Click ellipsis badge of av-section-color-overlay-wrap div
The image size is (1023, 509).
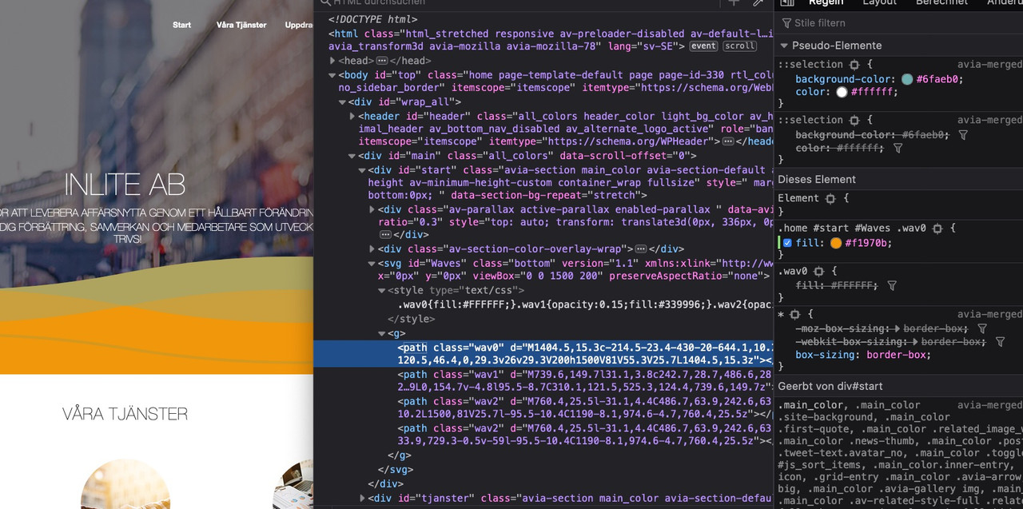(640, 249)
